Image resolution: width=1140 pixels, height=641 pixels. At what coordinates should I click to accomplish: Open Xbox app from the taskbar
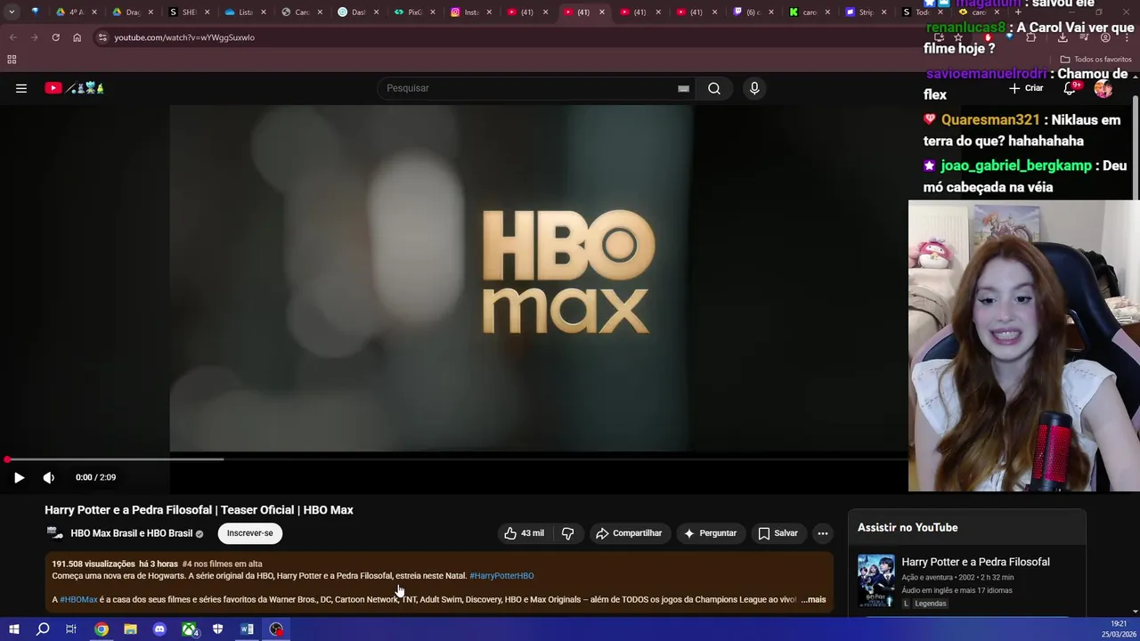(190, 629)
